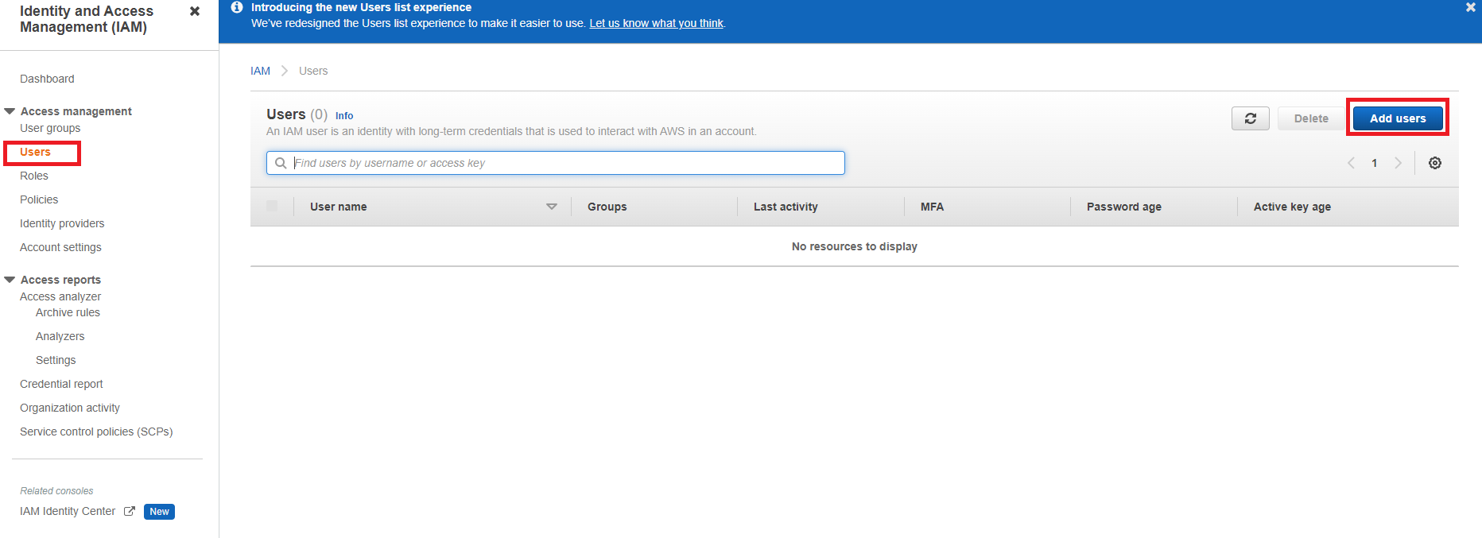Focus the find users search field
Screen dimensions: 1482x538
(x=556, y=163)
